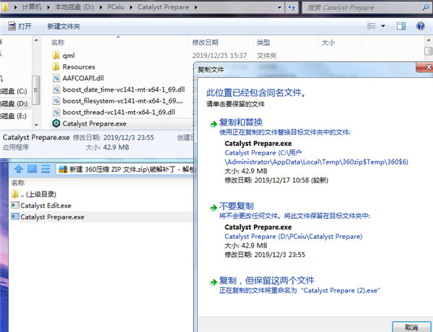Select 本地磁盘 (D:) breadcrumb segment
This screenshot has height=332, width=433.
74,7
